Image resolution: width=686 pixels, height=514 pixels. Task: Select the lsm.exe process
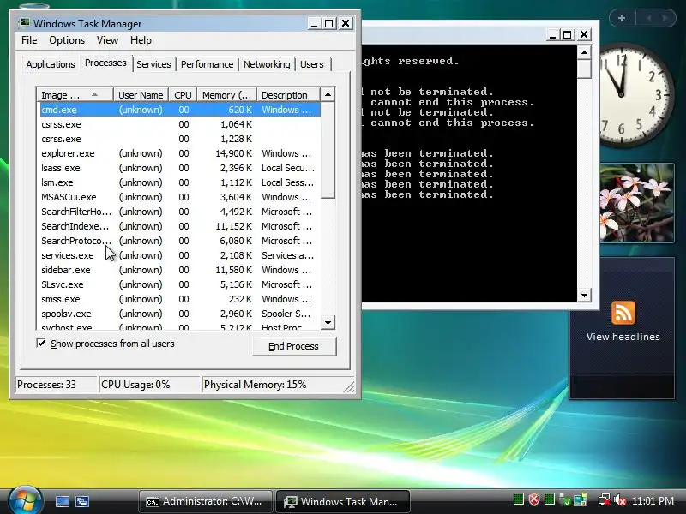pyautogui.click(x=180, y=182)
